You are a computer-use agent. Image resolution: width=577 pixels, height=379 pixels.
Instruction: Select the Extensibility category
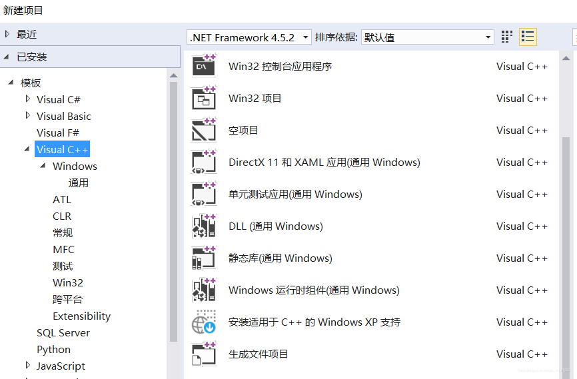82,316
